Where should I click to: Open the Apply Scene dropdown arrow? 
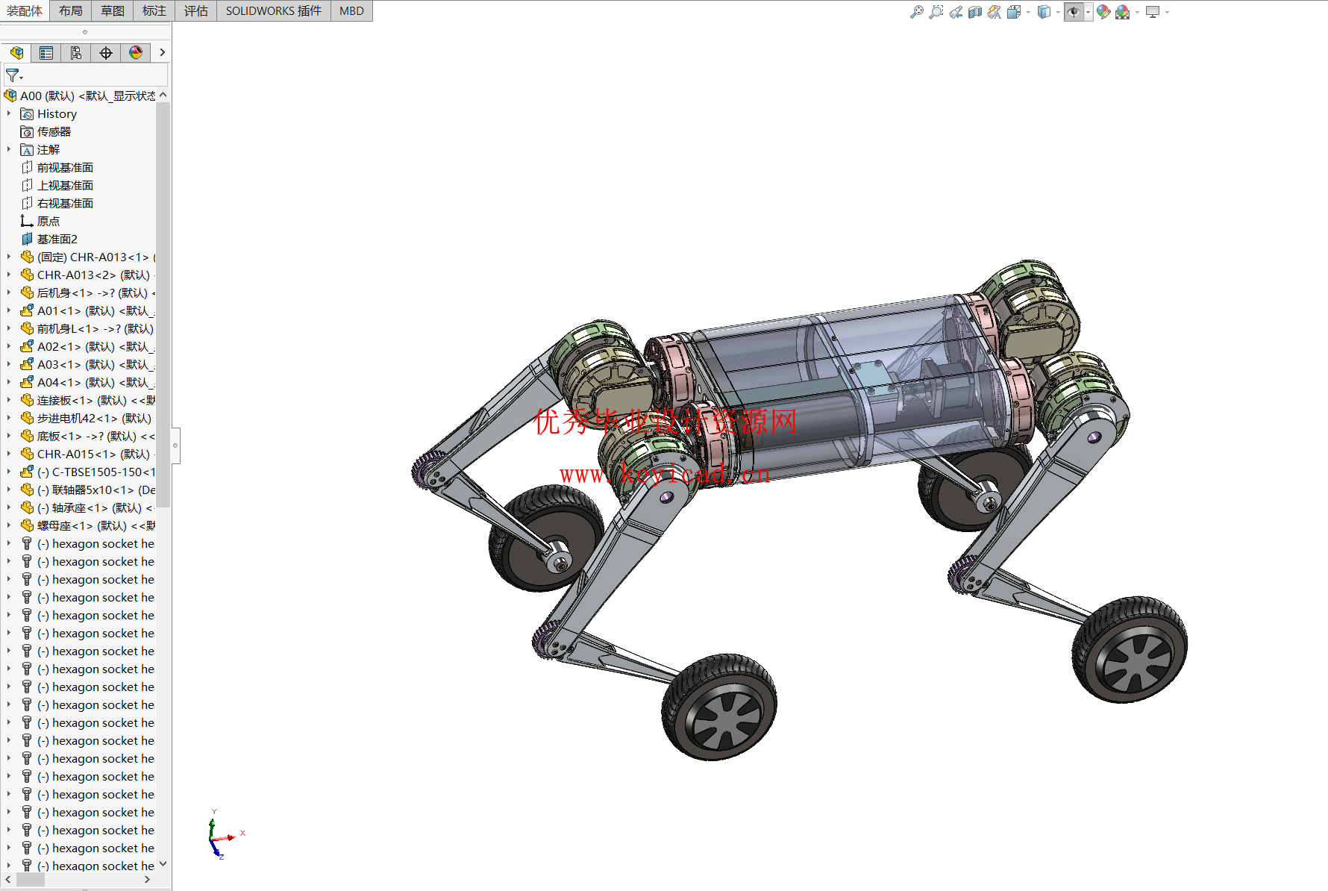(1137, 12)
